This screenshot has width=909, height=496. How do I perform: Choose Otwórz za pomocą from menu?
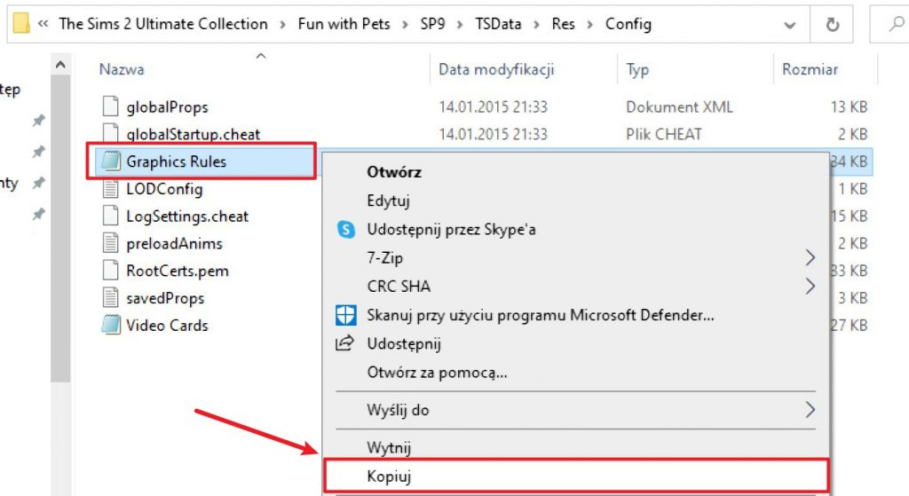pos(437,372)
